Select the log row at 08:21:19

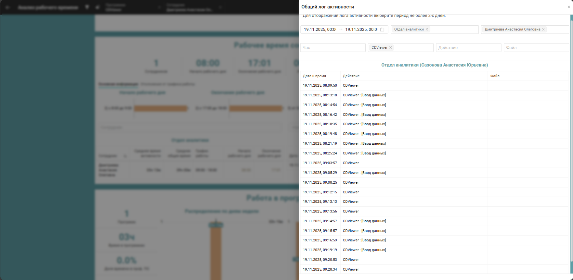[x=434, y=144]
